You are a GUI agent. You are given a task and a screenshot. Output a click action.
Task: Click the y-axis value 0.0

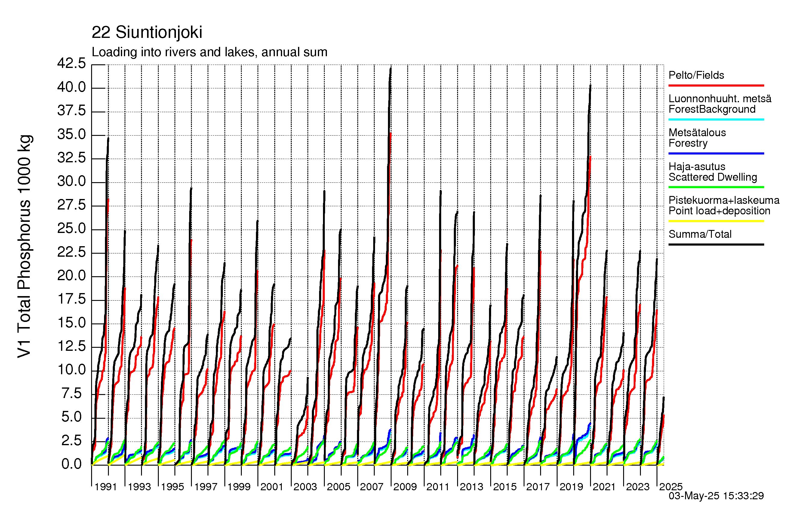tap(72, 464)
